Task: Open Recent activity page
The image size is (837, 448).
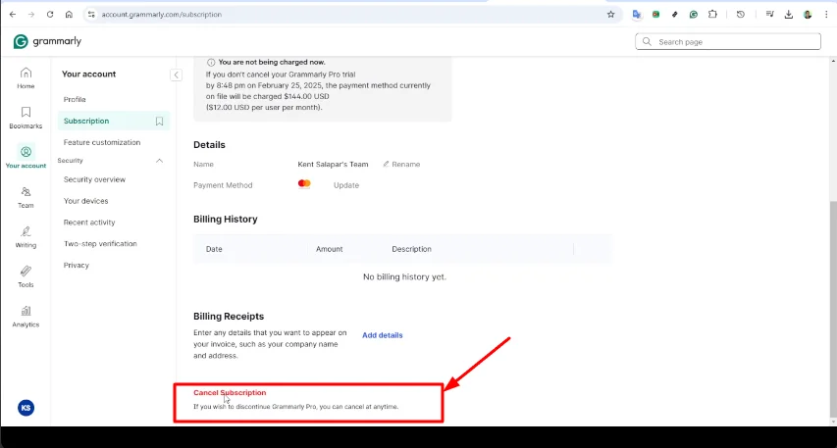Action: point(89,223)
